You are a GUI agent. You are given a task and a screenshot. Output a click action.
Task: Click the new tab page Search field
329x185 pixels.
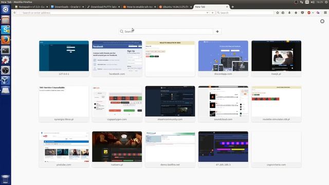click(166, 31)
